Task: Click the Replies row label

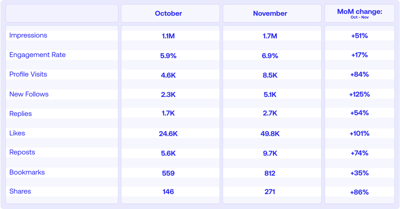Action: point(21,114)
